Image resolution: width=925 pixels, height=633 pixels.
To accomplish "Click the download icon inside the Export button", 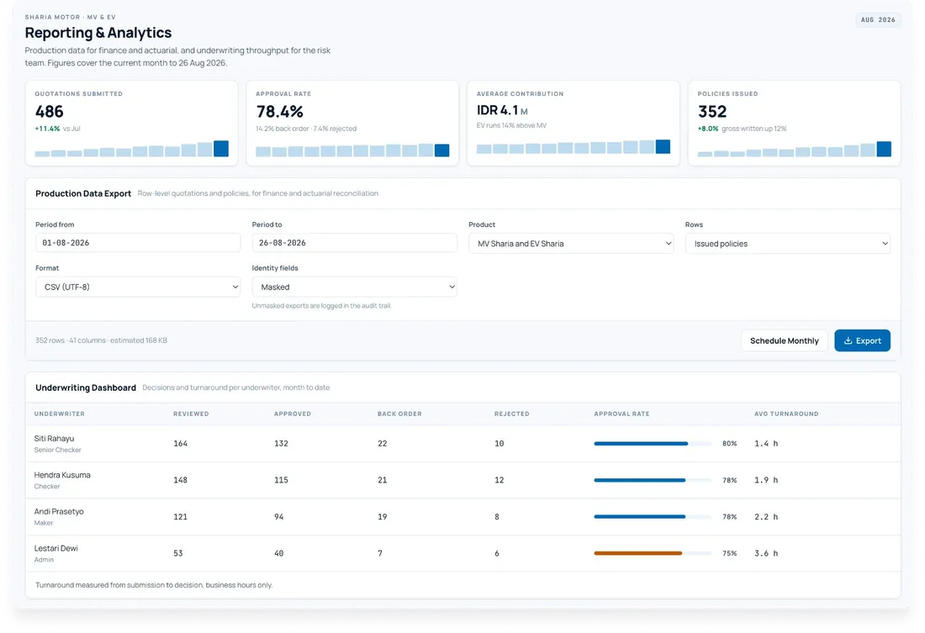I will pos(848,340).
